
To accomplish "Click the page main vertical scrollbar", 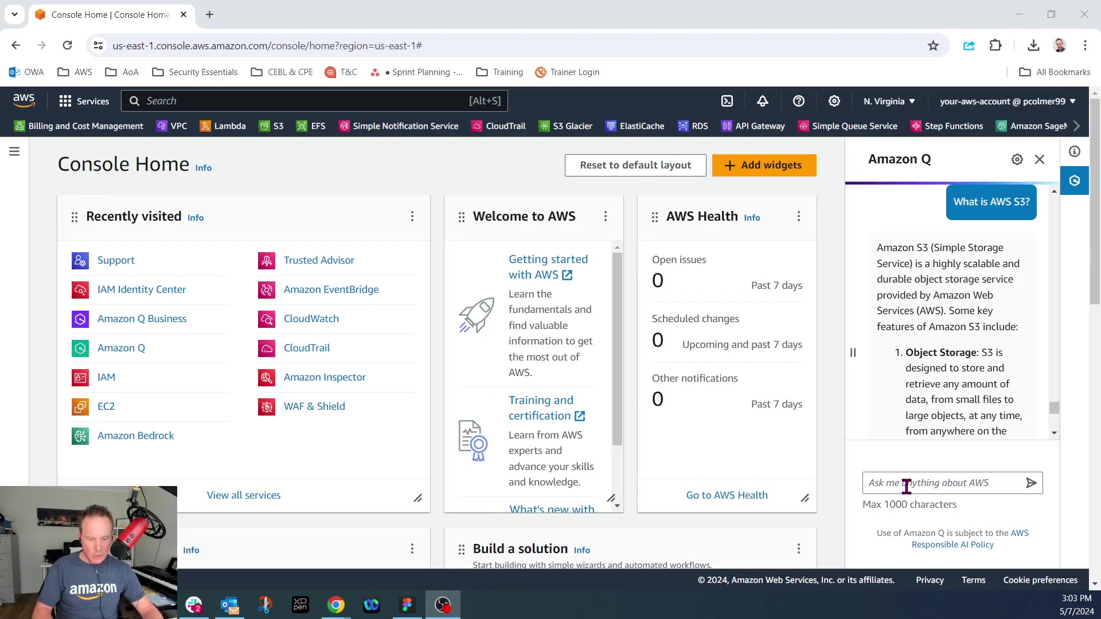I will click(x=1095, y=201).
